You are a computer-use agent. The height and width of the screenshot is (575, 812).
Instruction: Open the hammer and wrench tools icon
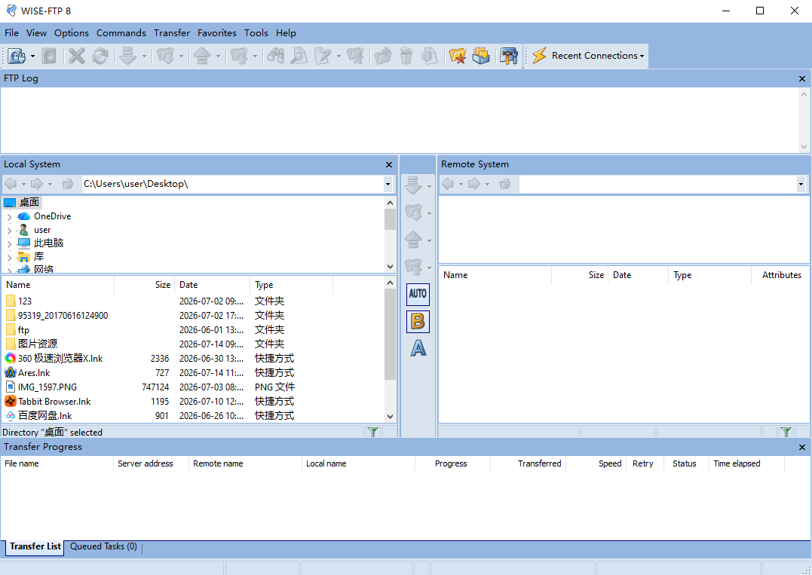coord(508,55)
